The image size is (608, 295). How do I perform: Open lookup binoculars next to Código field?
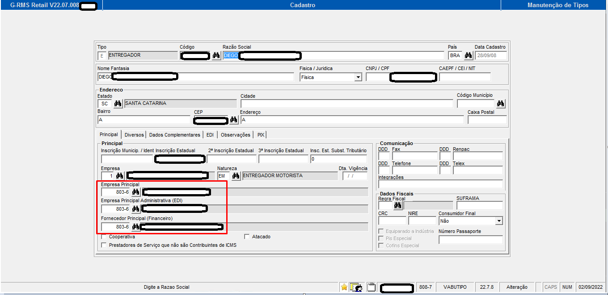pos(216,56)
